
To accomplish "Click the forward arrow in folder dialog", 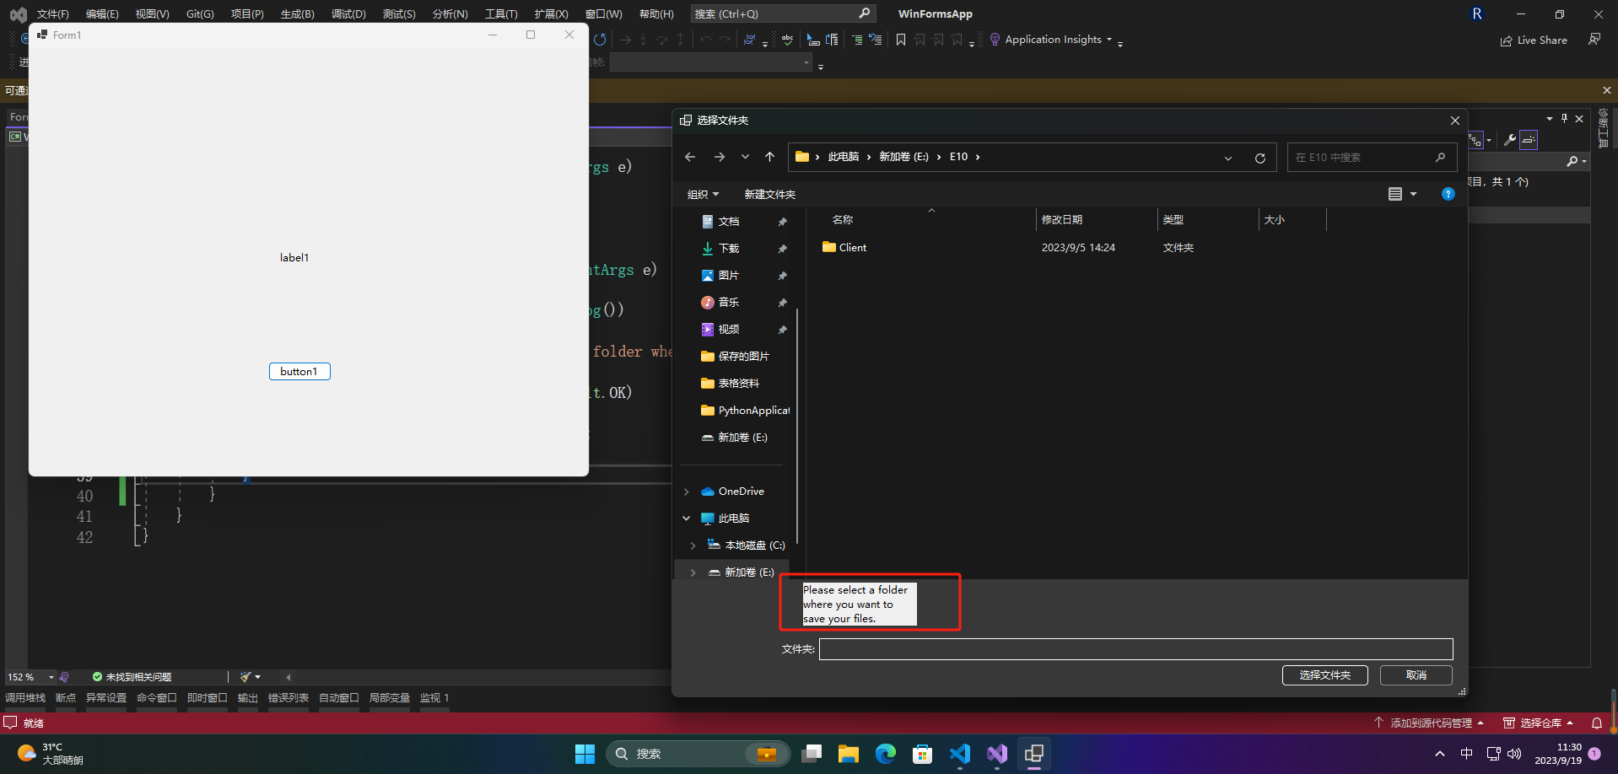I will click(719, 157).
